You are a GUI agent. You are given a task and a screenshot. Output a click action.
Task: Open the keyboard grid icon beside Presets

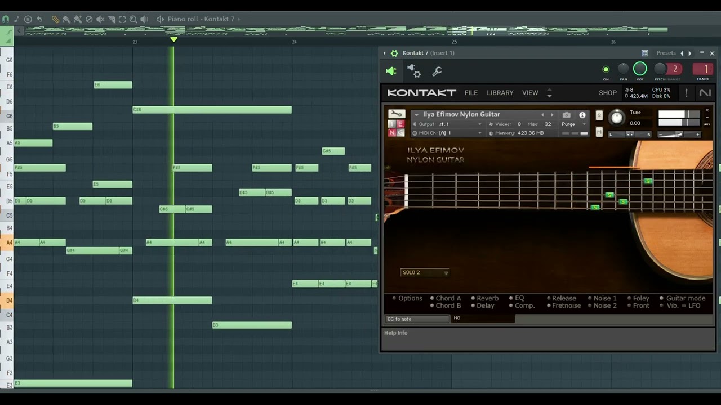click(645, 53)
